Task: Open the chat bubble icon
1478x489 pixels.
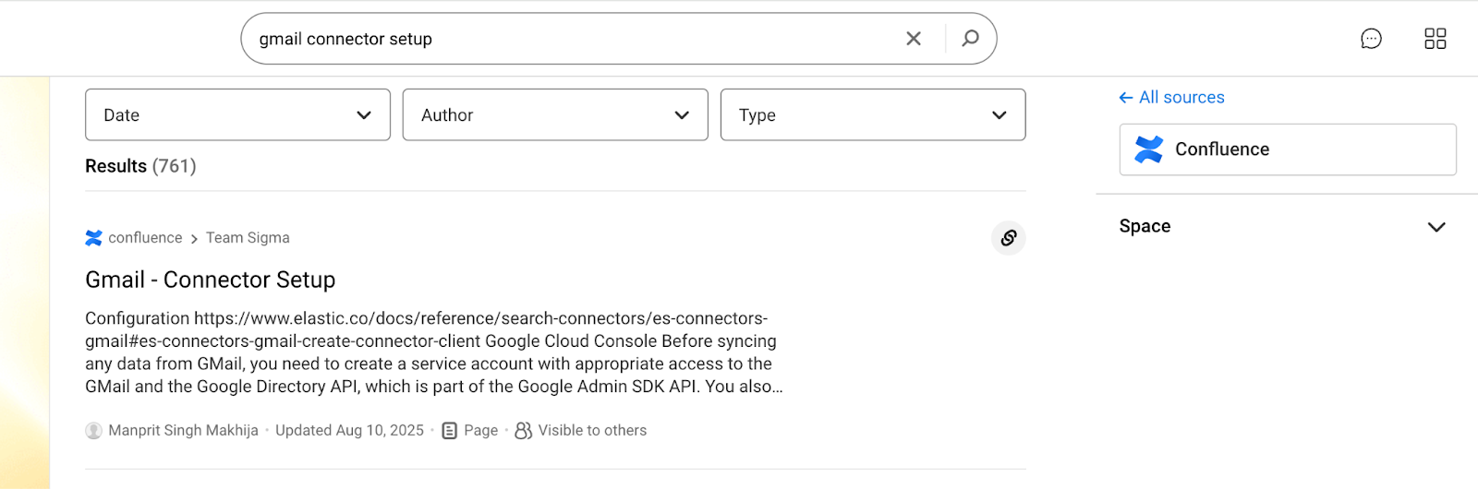Action: click(x=1371, y=39)
